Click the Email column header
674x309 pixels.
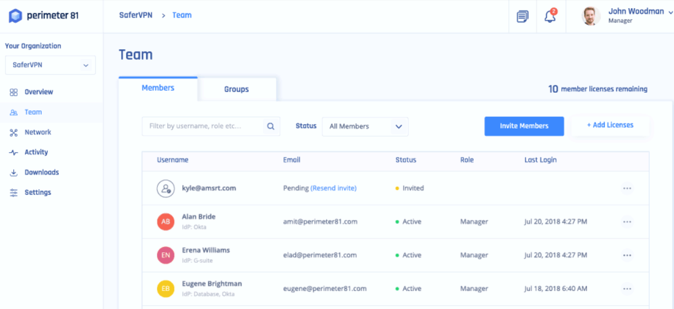292,160
